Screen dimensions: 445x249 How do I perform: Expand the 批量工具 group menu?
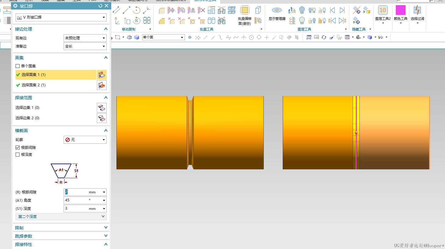click(262, 29)
